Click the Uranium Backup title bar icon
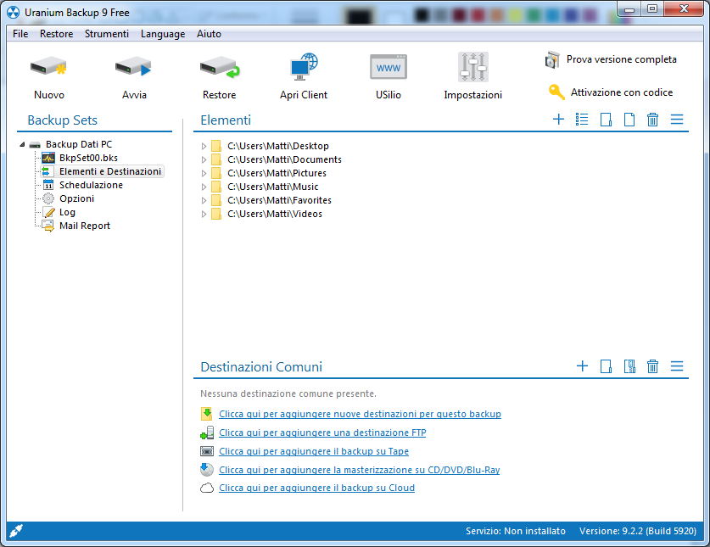 tap(14, 12)
